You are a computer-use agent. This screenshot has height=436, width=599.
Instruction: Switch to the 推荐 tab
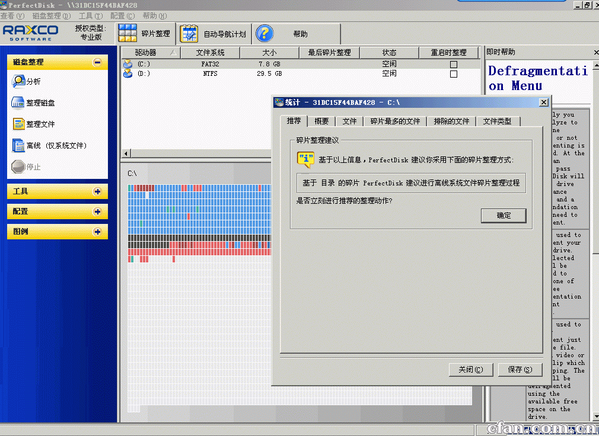[x=294, y=120]
